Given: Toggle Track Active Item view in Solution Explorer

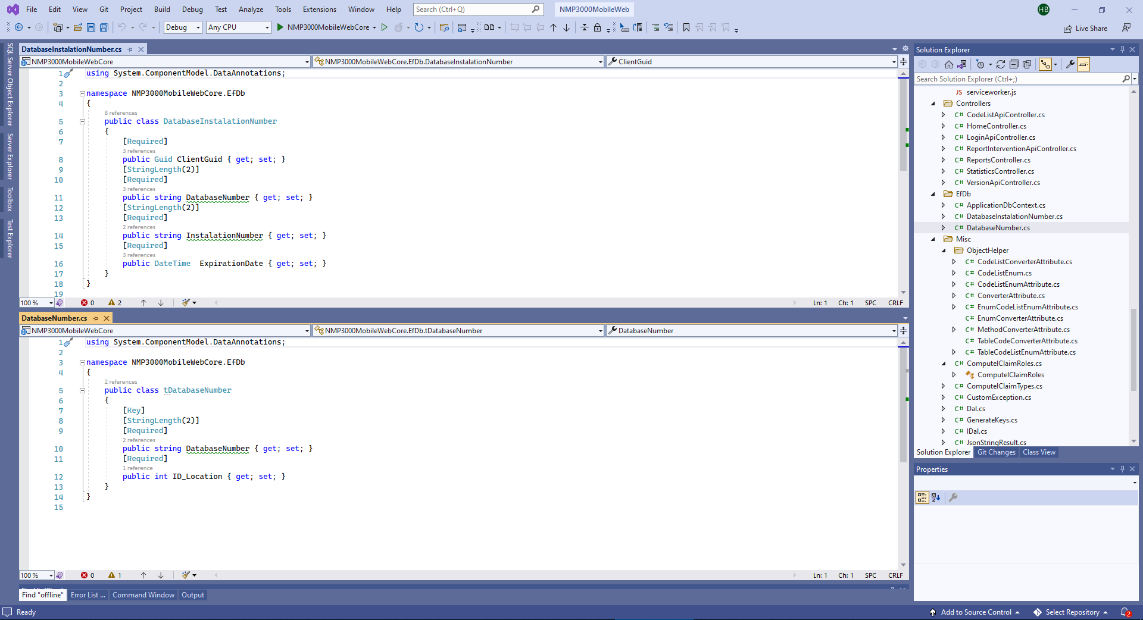Looking at the screenshot, I should coord(1045,64).
